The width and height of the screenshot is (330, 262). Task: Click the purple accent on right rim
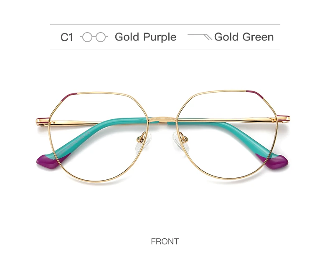point(255,94)
